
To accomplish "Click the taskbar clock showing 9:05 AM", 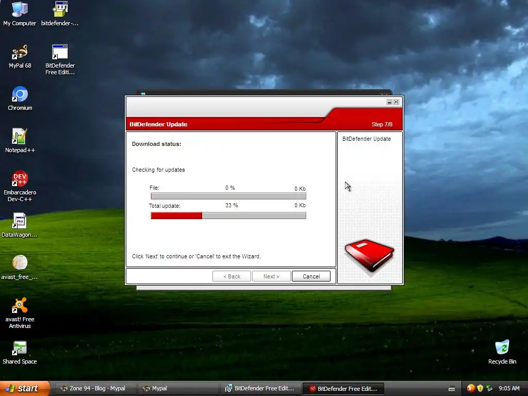I will 509,388.
